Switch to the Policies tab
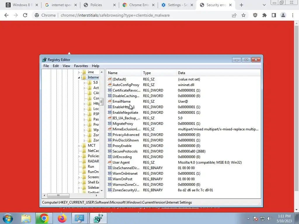Screen dimensions: 299x224 pyautogui.click(x=100, y=5)
